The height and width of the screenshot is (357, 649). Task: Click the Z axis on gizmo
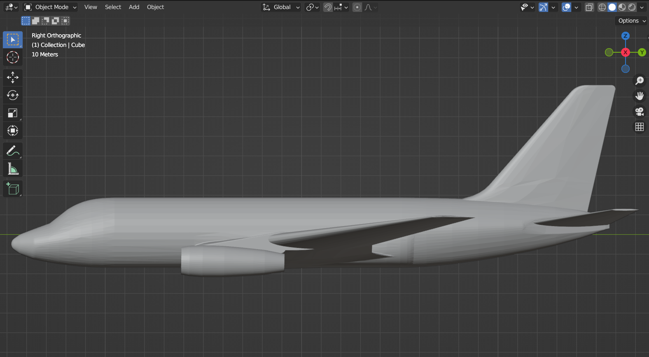pos(625,36)
